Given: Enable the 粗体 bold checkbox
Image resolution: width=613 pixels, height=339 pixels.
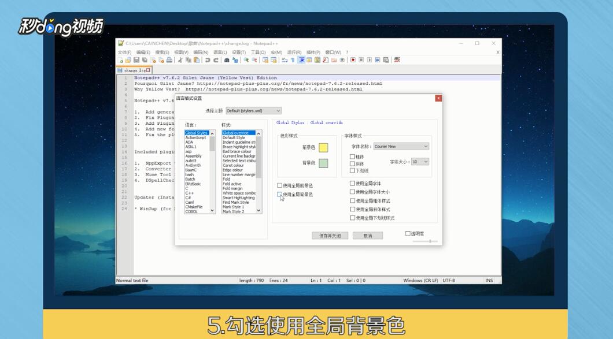Looking at the screenshot, I should (352, 157).
